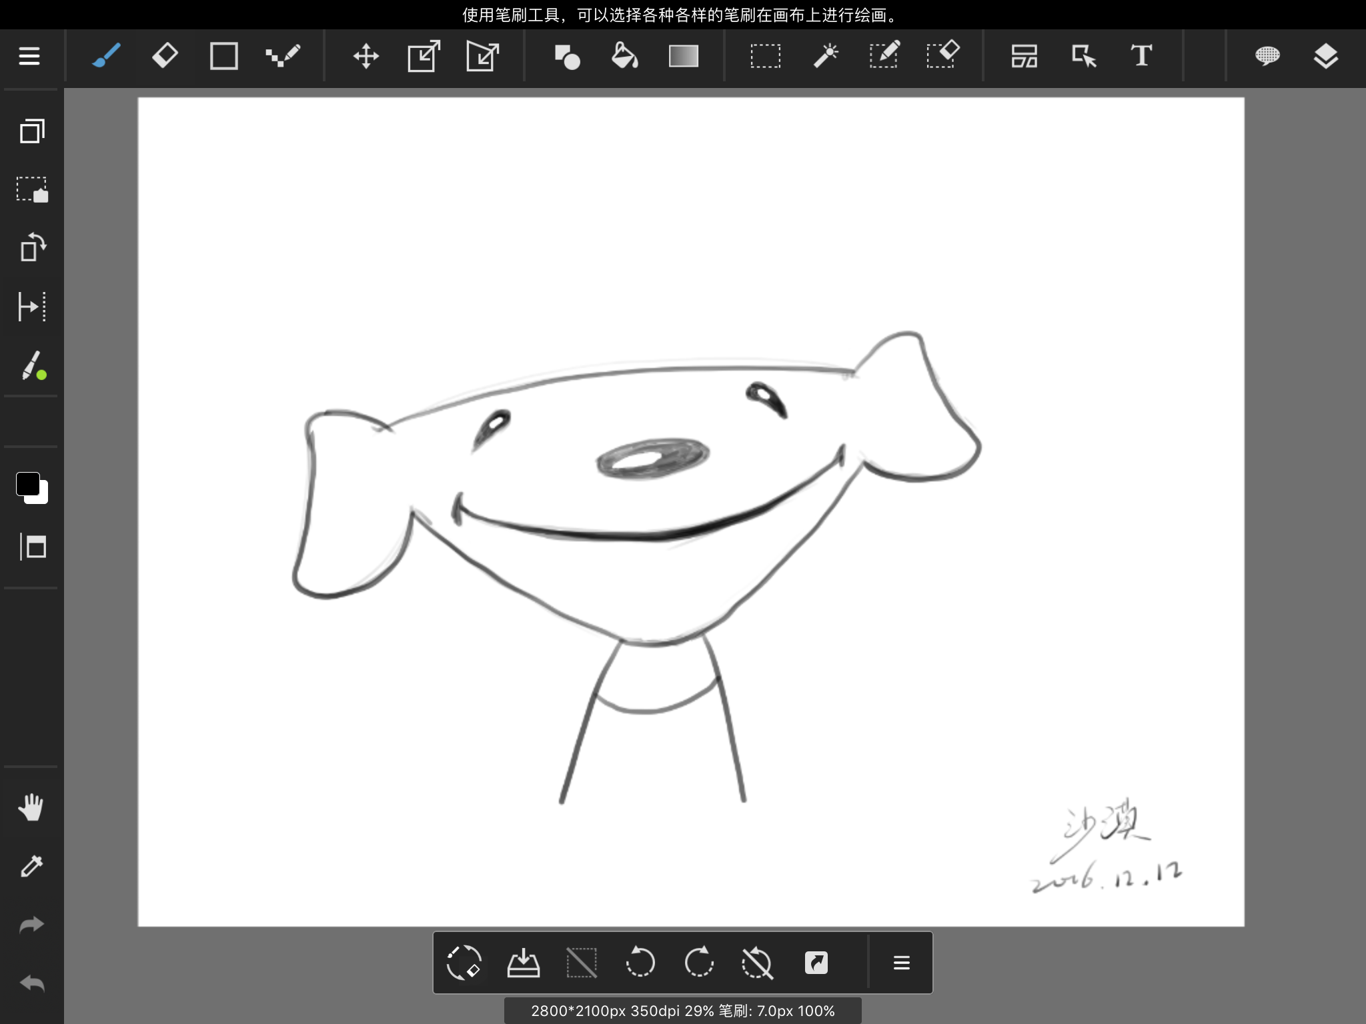Select the Gradient tool
This screenshot has height=1024, width=1366.
coord(684,56)
